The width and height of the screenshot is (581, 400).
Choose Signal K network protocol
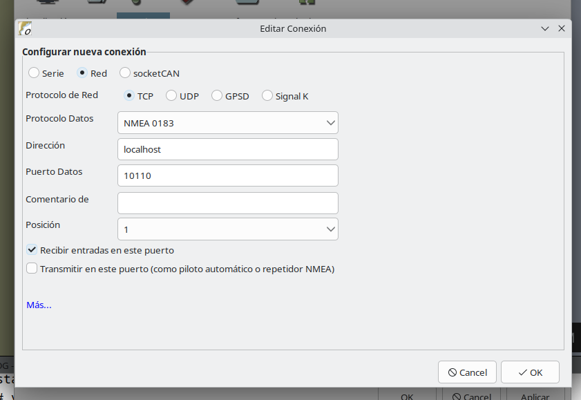[x=267, y=96]
